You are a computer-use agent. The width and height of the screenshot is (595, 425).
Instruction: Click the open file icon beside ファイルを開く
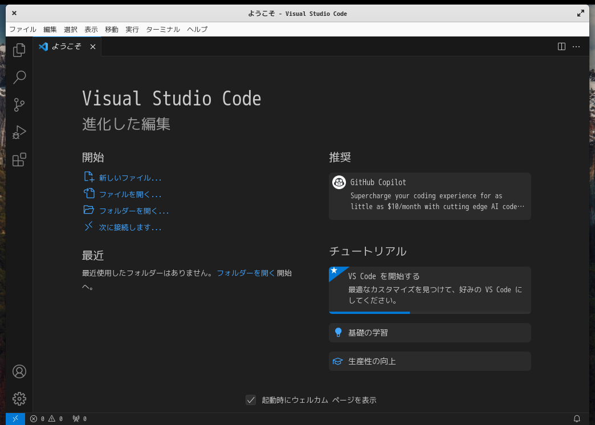[x=89, y=194]
